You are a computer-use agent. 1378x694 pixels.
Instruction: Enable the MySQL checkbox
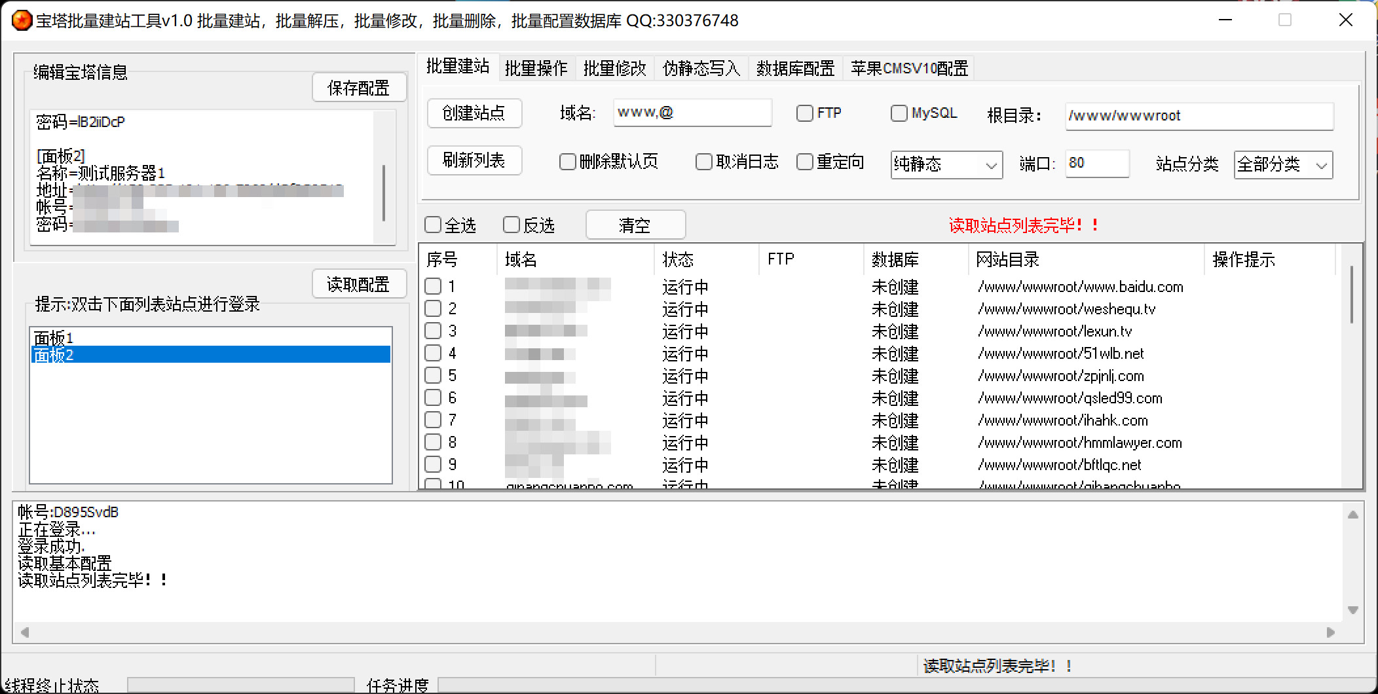(899, 113)
